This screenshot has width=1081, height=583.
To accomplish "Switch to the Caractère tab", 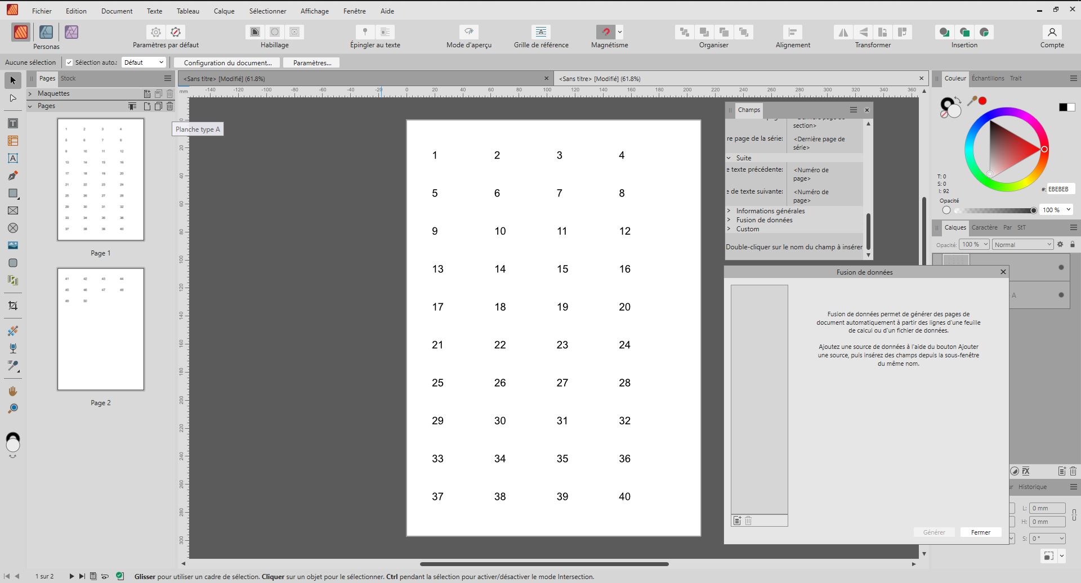I will (984, 227).
